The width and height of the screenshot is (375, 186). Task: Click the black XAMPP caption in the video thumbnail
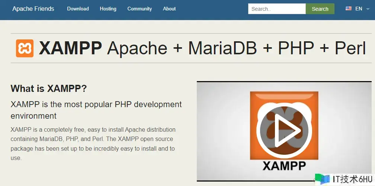(284, 165)
